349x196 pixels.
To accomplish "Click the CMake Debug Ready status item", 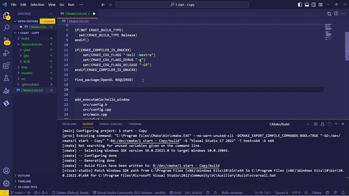I will click(70, 193).
